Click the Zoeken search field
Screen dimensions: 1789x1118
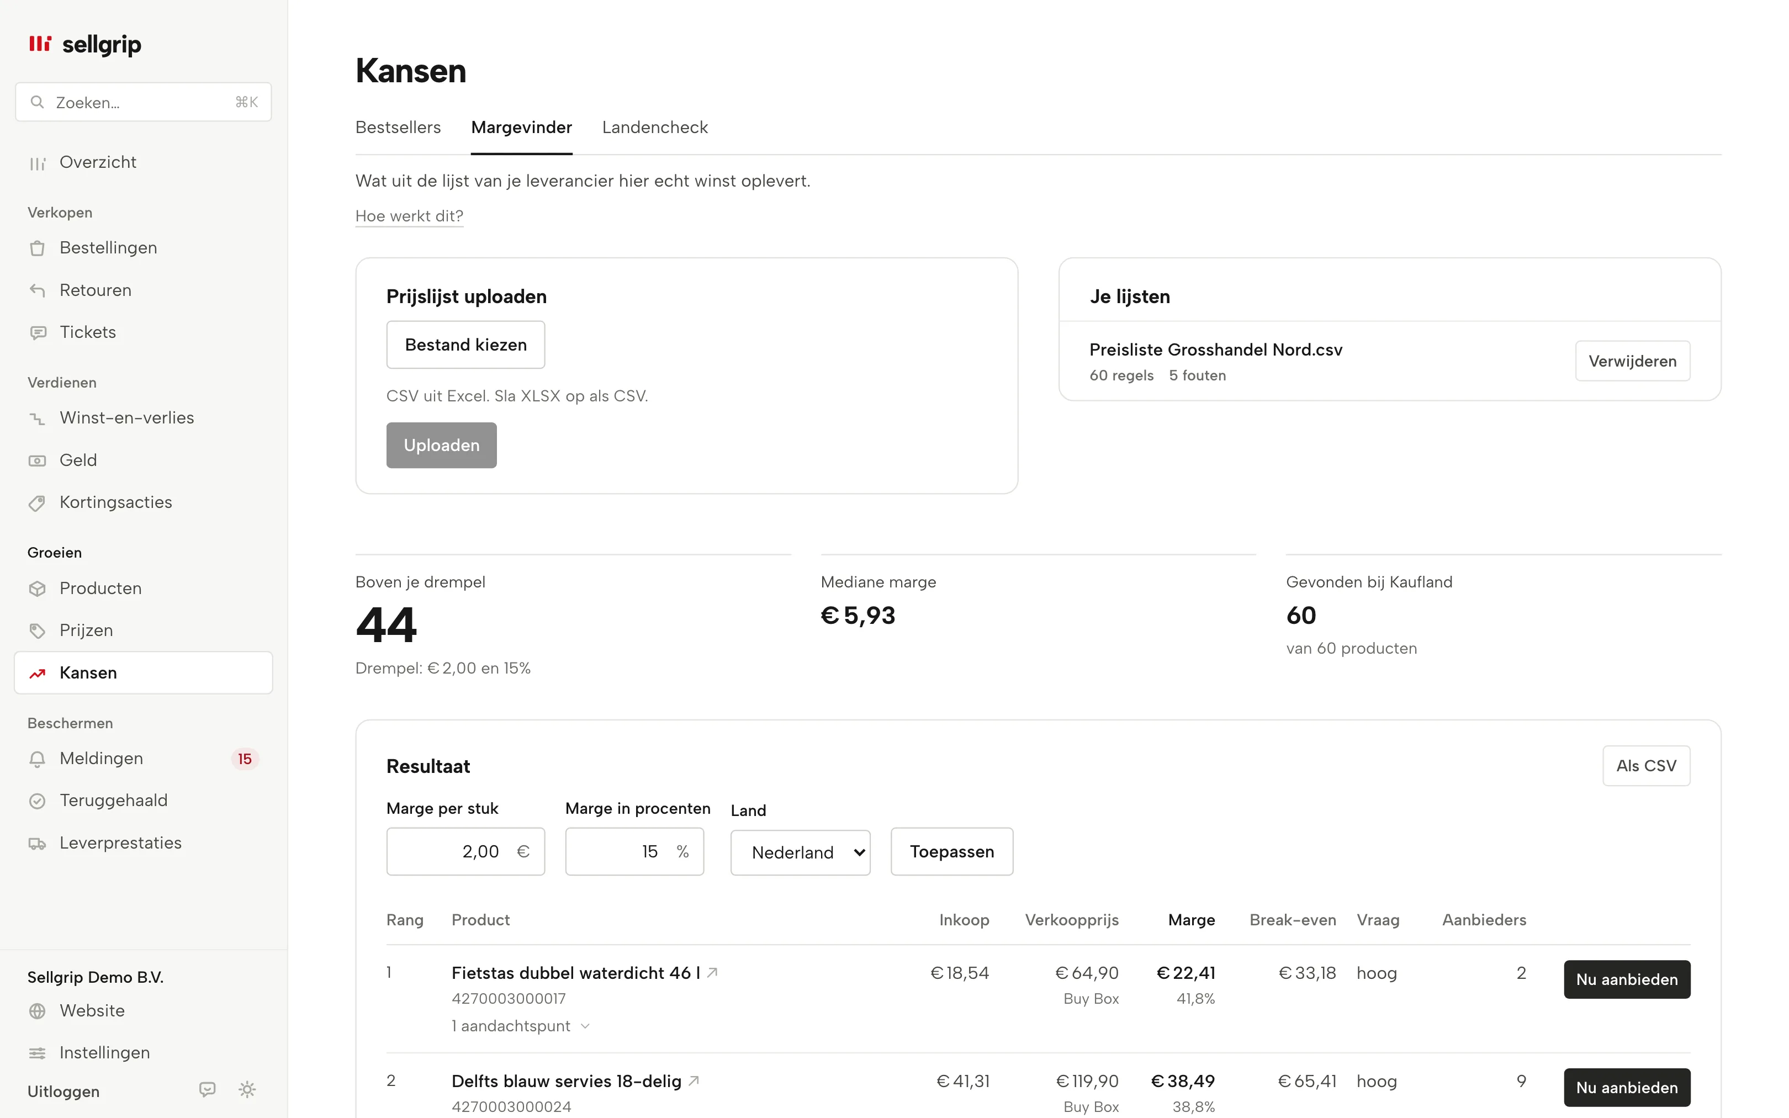pyautogui.click(x=144, y=102)
